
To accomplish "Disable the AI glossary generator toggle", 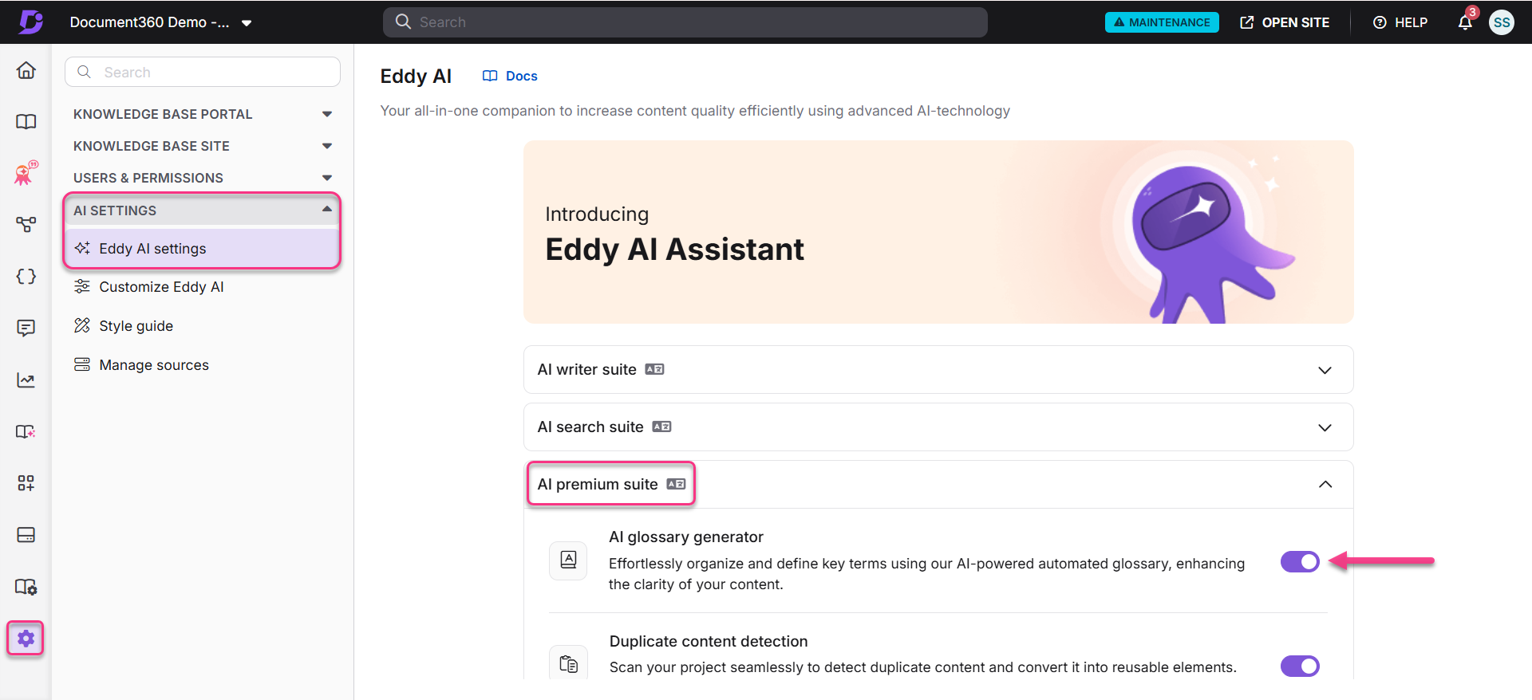I will point(1300,561).
